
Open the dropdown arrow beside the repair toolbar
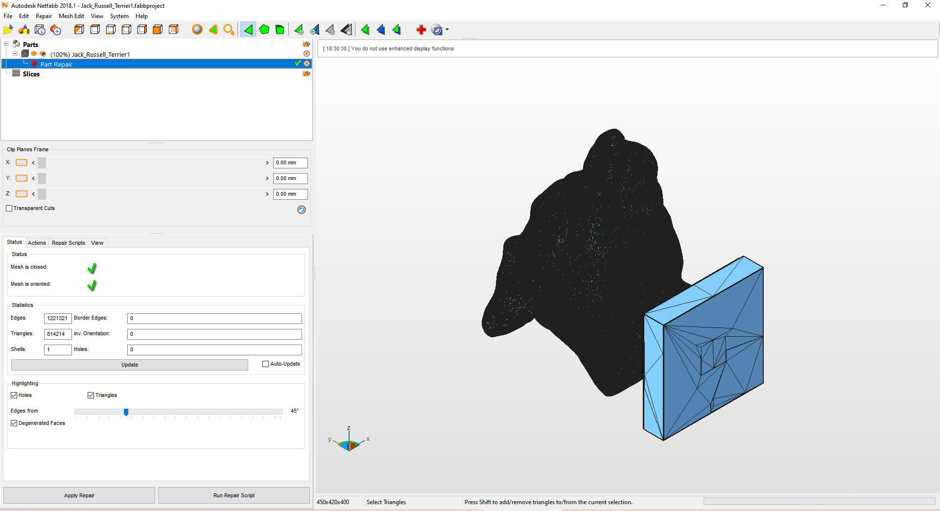tap(447, 30)
